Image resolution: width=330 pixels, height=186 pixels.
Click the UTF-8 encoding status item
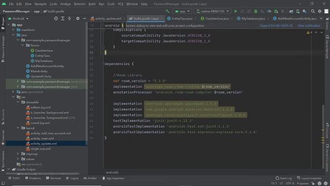point(290,183)
